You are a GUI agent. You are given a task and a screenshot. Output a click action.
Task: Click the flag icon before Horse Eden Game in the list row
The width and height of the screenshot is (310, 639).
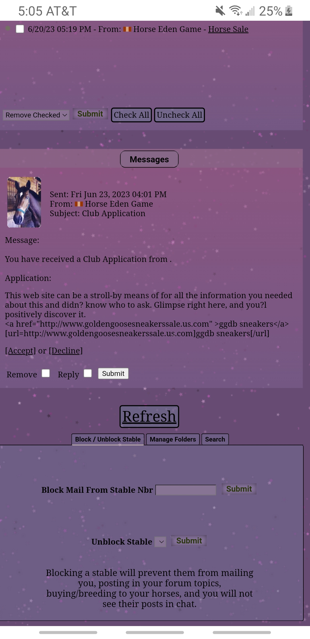127,29
